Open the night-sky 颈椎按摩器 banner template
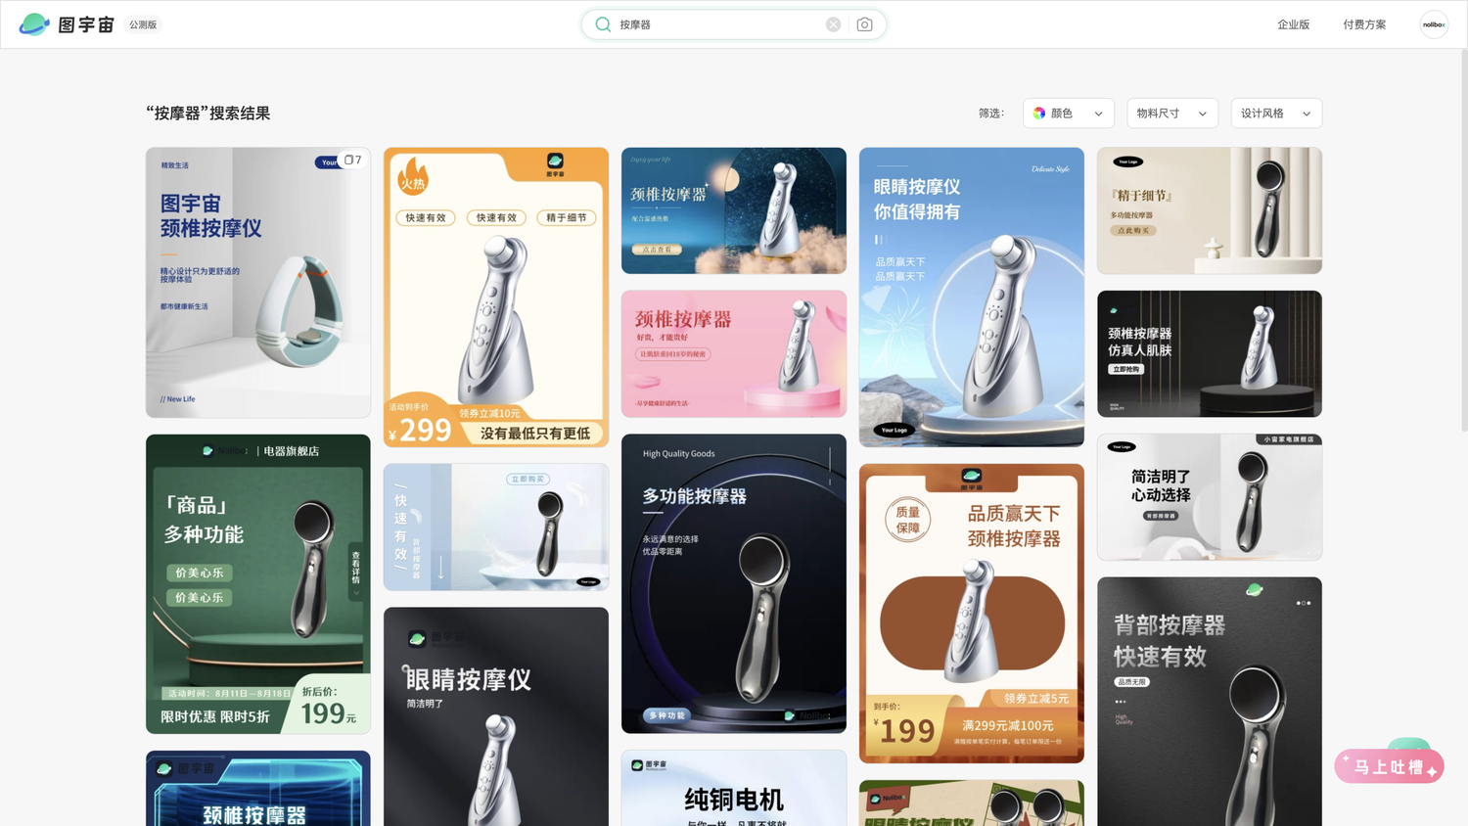This screenshot has height=826, width=1468. [x=734, y=210]
